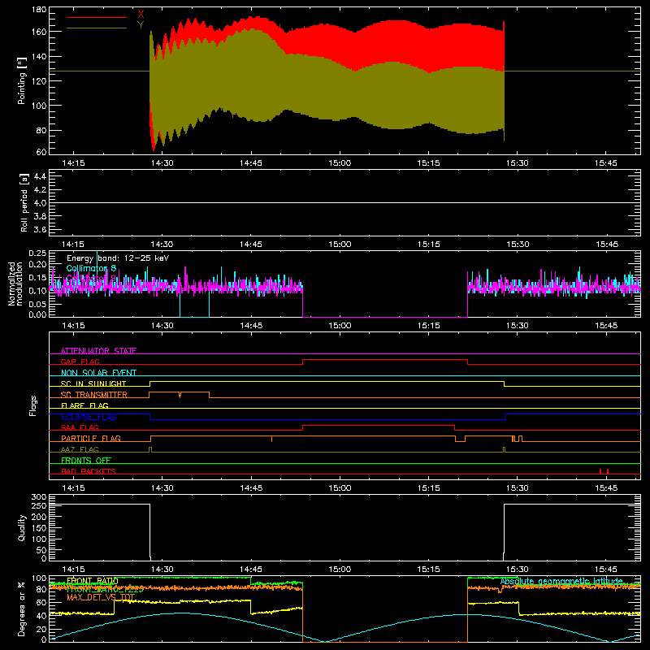Click the Quality axis title
The width and height of the screenshot is (650, 650).
(22, 527)
